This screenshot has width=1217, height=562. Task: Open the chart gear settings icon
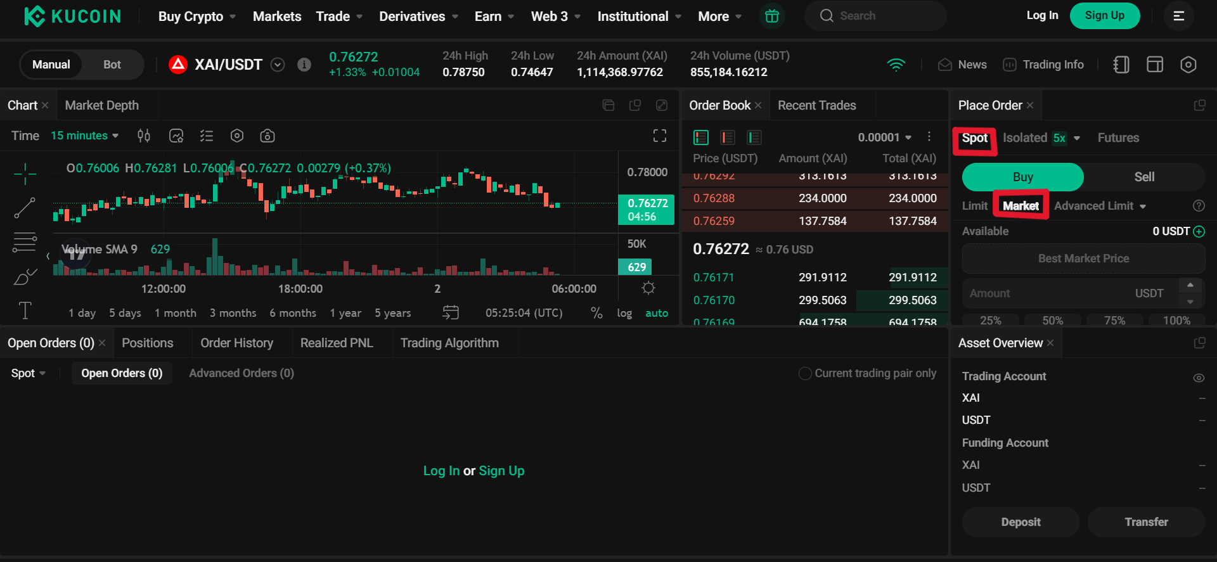pyautogui.click(x=648, y=288)
